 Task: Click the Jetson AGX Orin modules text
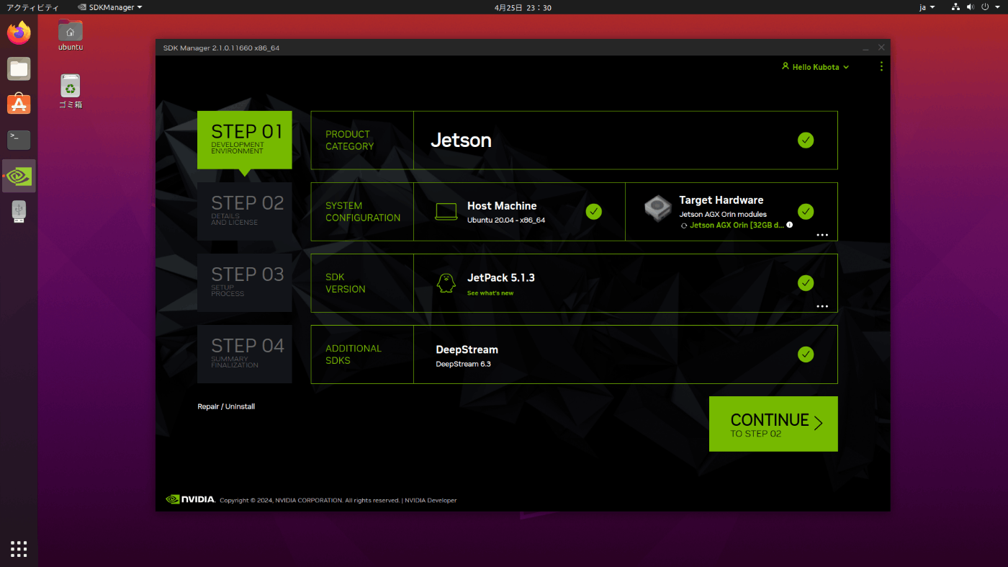(x=723, y=214)
